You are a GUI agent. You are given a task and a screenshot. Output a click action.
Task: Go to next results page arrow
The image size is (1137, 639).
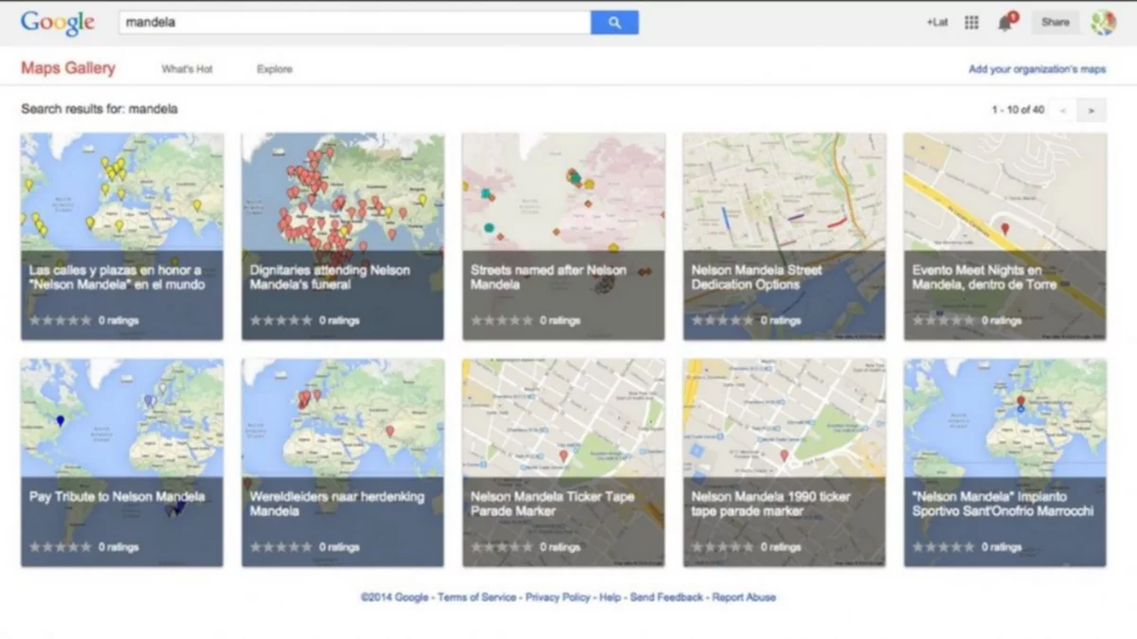tap(1092, 111)
